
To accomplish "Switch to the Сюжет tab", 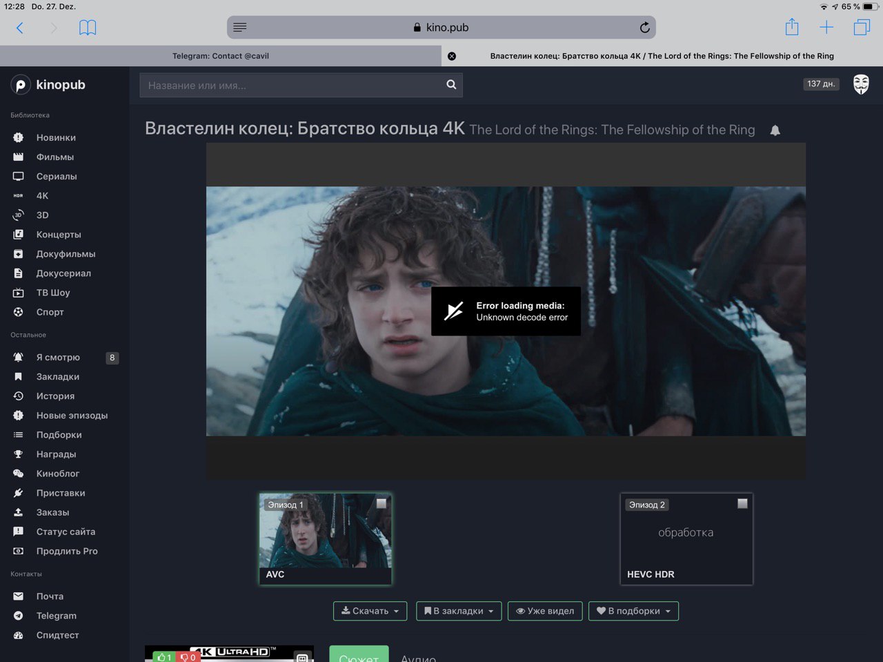I will pos(359,655).
